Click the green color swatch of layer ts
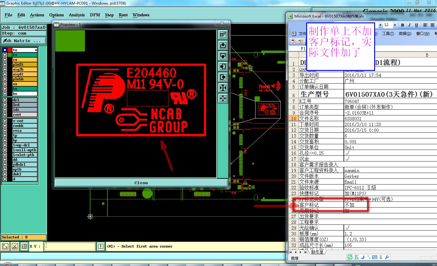 point(10,55)
